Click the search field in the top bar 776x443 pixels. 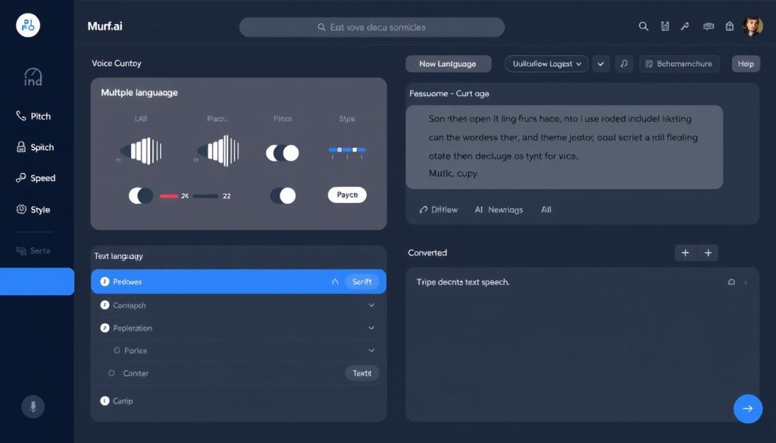[372, 27]
